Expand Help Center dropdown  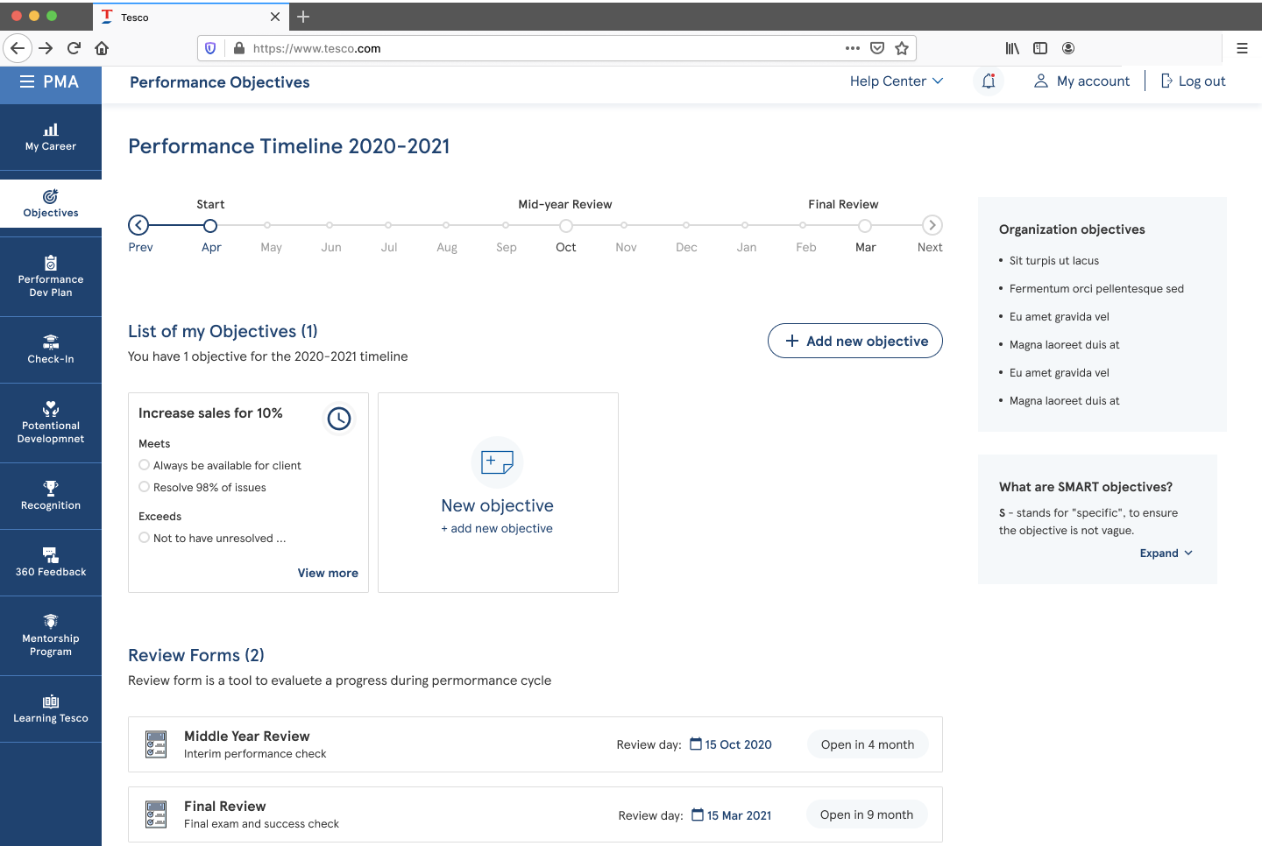coord(897,81)
